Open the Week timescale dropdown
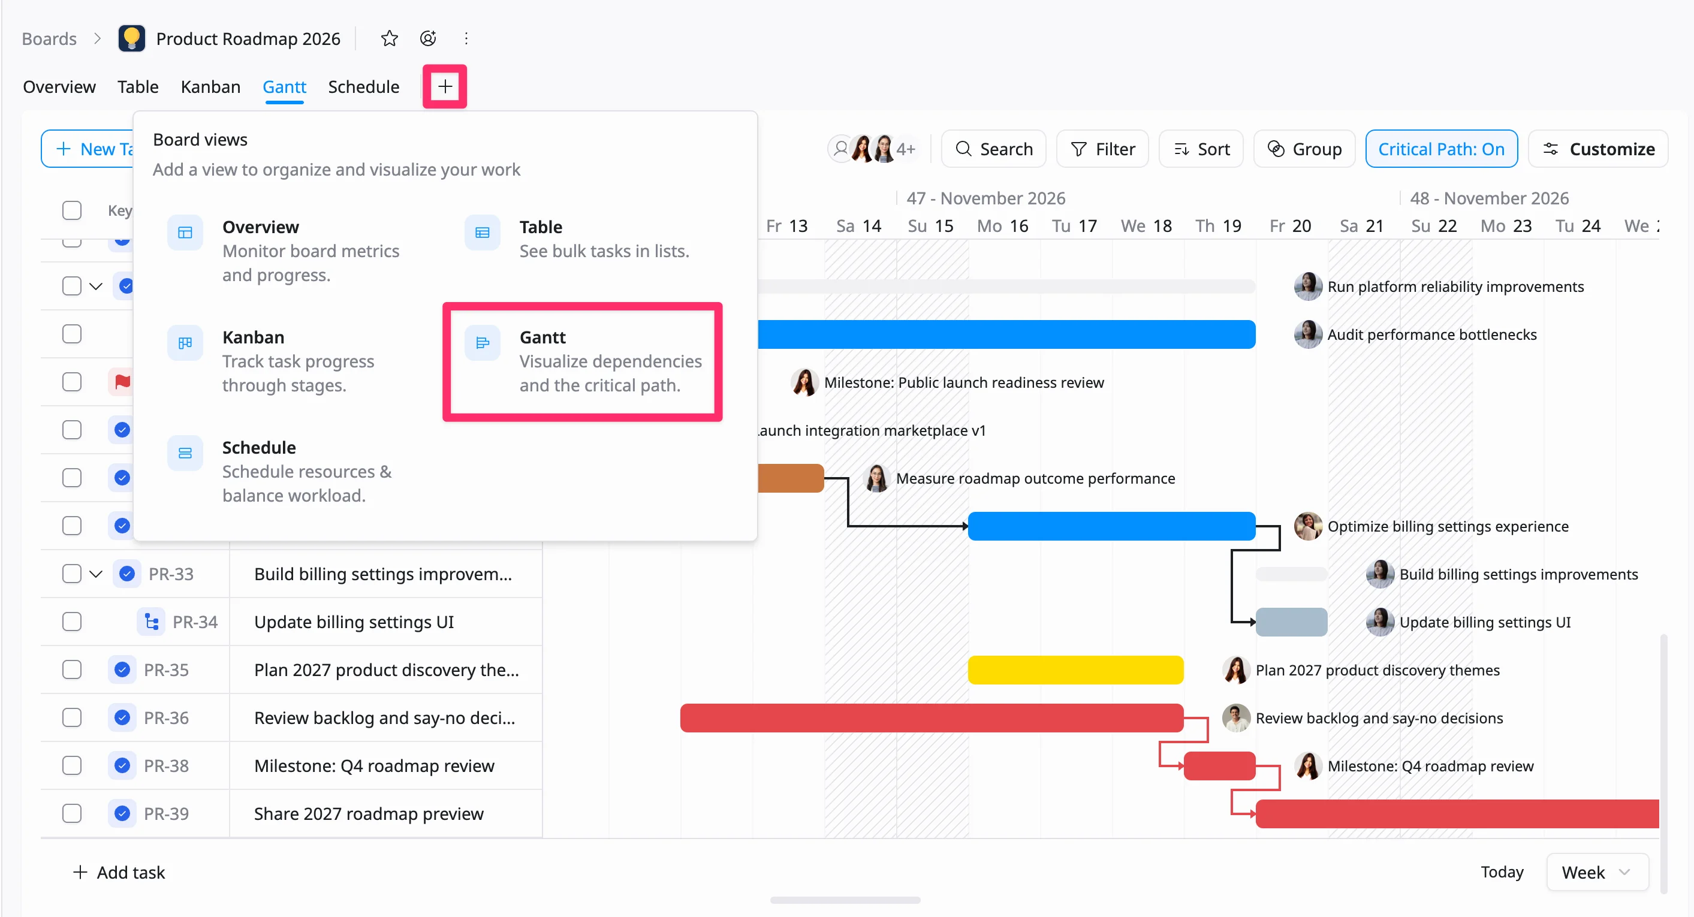1694x917 pixels. click(1597, 872)
